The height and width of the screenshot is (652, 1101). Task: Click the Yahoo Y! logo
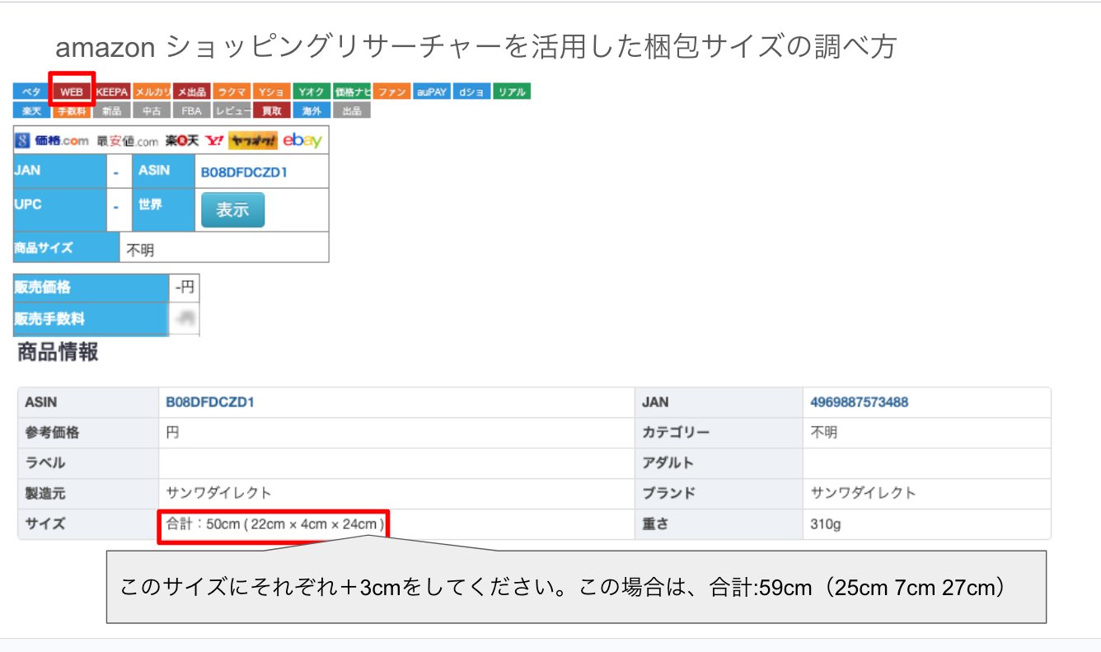(x=214, y=141)
